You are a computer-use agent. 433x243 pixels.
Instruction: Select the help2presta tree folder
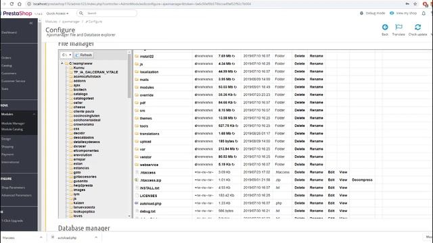point(83,186)
